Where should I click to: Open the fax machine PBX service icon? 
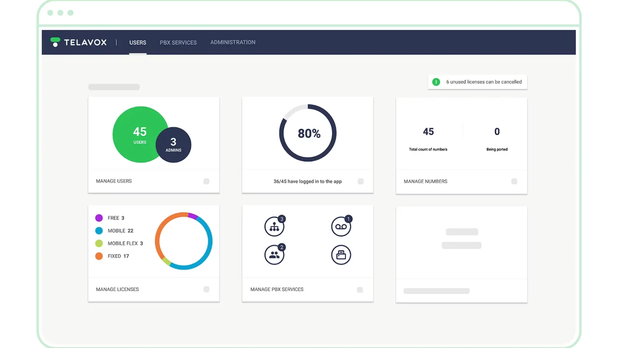pyautogui.click(x=341, y=255)
